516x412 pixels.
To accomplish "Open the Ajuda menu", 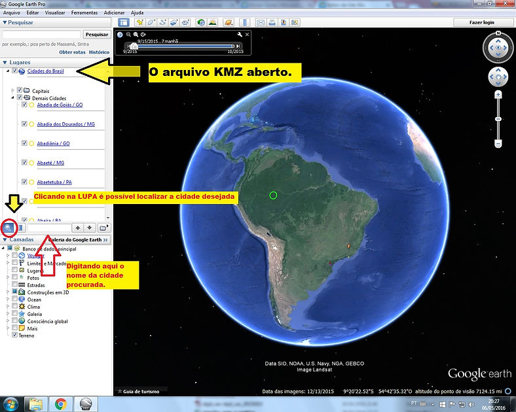I will 138,12.
